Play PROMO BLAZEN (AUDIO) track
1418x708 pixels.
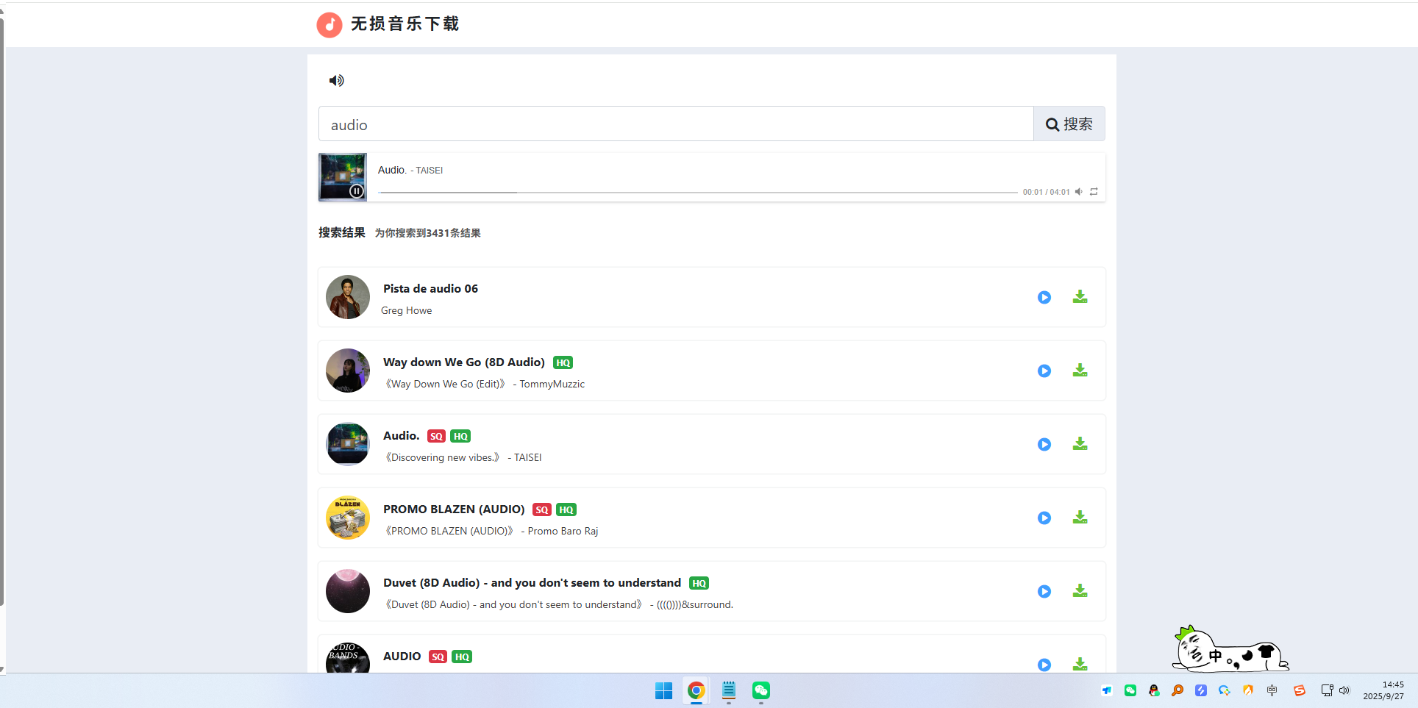1044,518
